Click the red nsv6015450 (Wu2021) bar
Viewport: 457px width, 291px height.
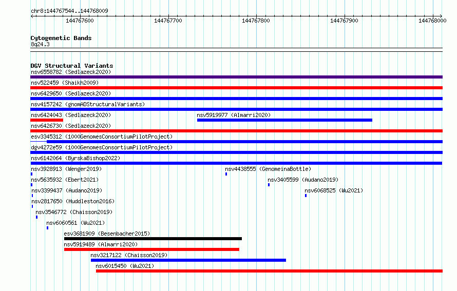click(269, 271)
